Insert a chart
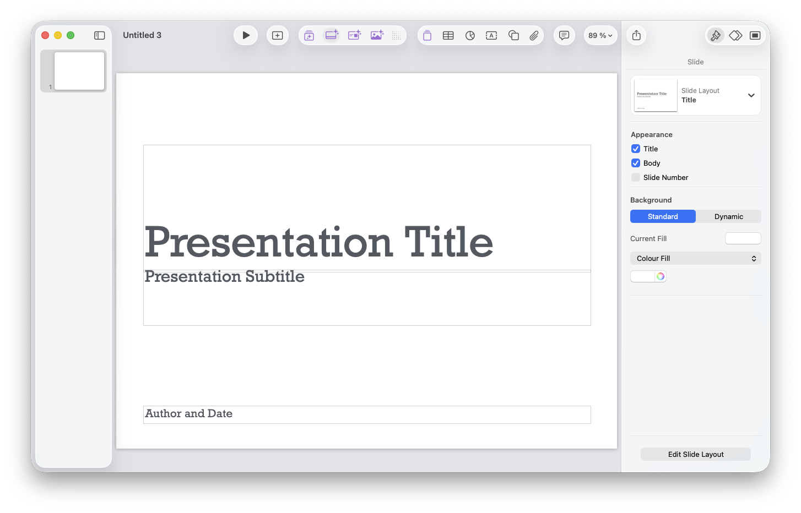The image size is (801, 513). coord(470,35)
